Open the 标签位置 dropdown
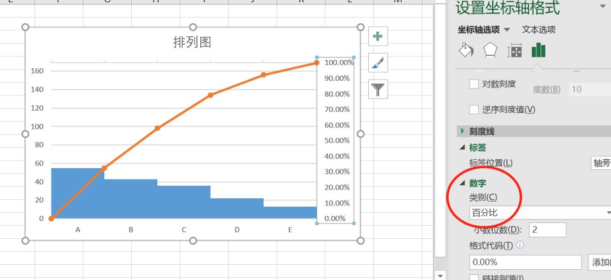The width and height of the screenshot is (611, 280). coord(601,163)
